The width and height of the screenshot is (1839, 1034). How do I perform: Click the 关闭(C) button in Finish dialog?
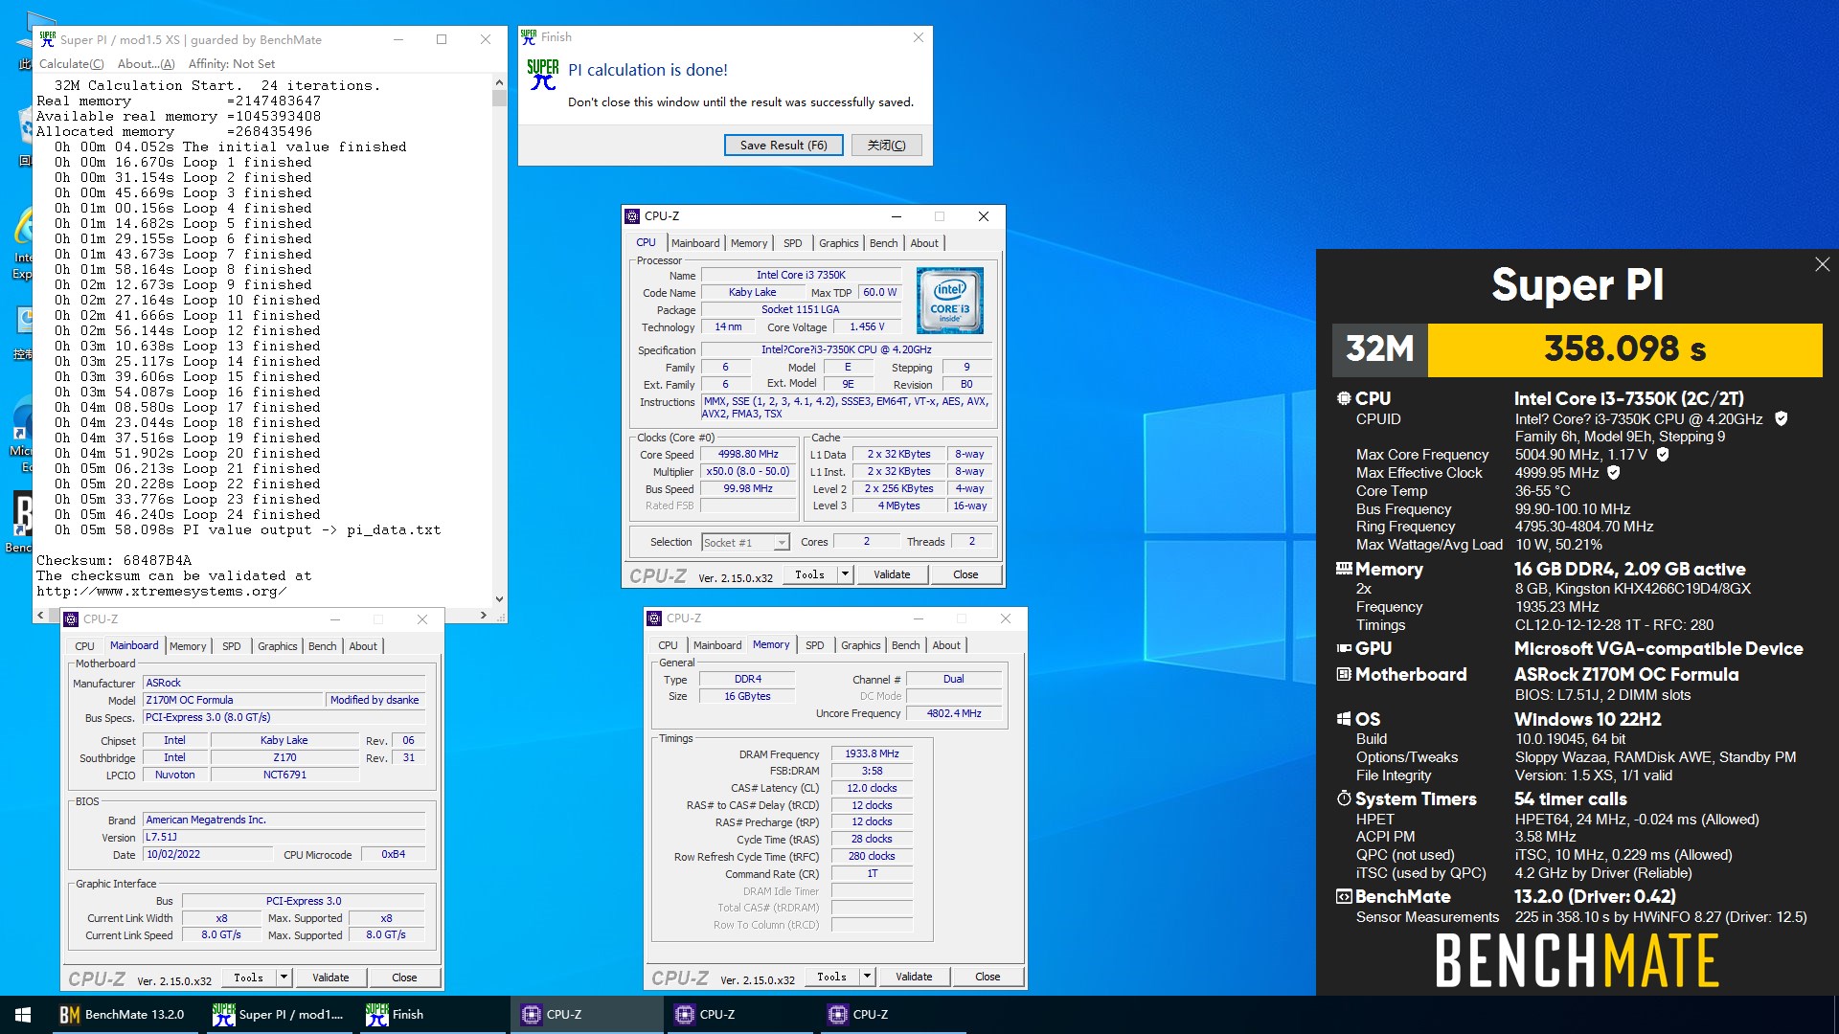pos(886,146)
